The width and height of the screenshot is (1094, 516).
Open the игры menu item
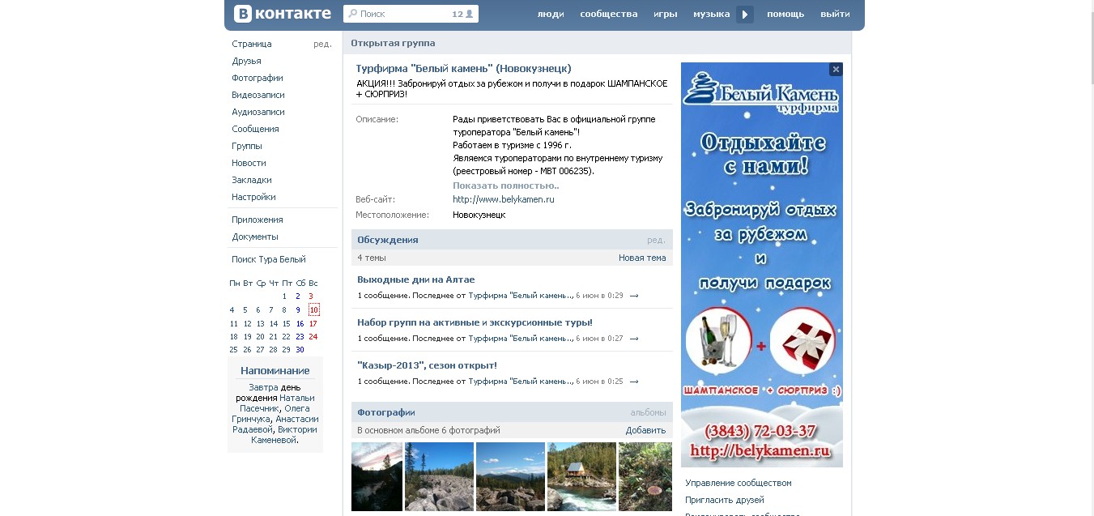click(x=666, y=14)
